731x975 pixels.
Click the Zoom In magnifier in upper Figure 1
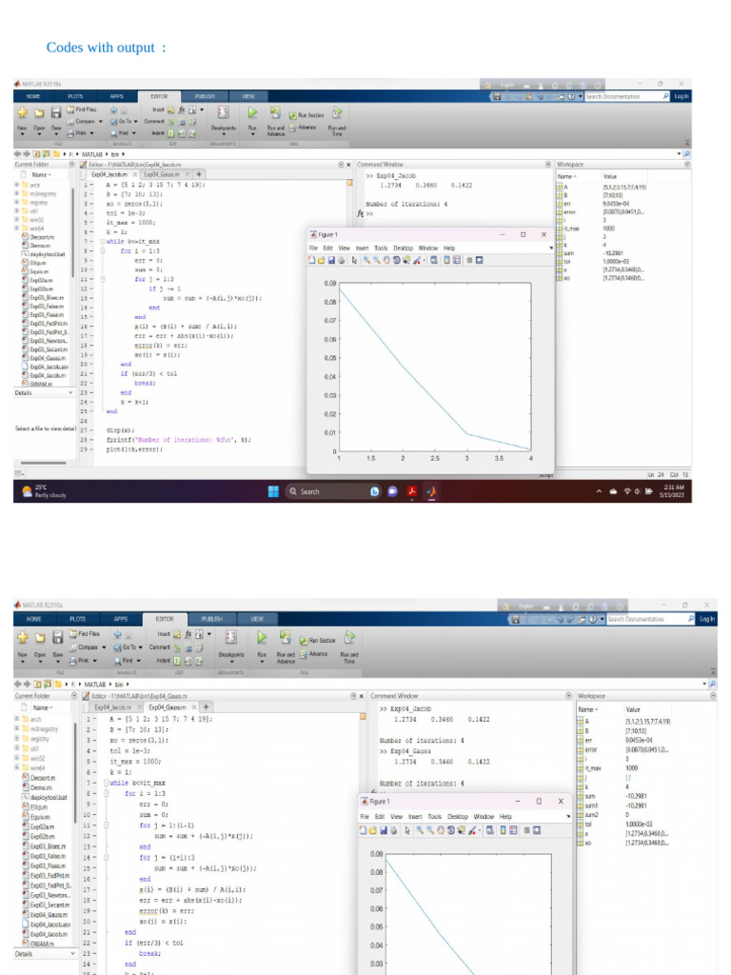(366, 260)
